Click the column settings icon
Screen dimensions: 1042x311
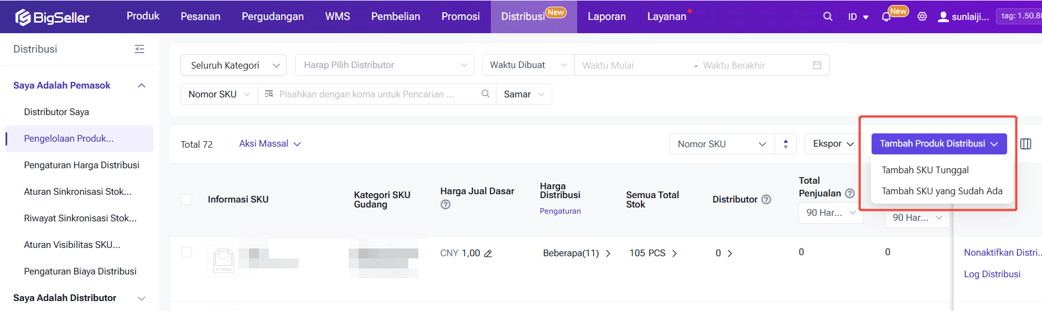[1025, 144]
